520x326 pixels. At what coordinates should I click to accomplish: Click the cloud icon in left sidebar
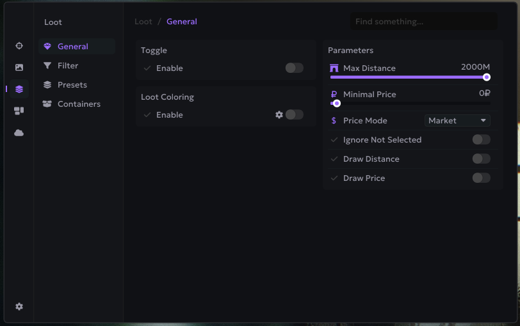(x=19, y=133)
